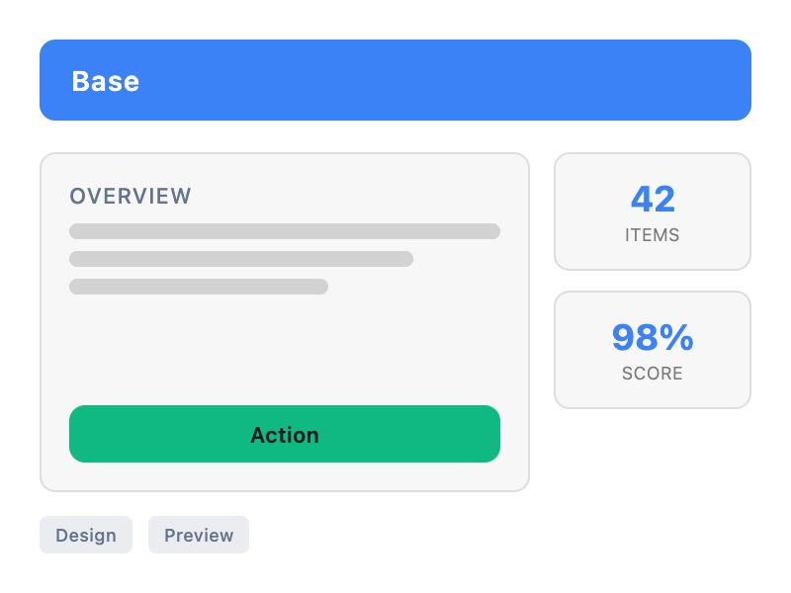
Task: Click the longest gray placeholder line
Action: pos(285,231)
